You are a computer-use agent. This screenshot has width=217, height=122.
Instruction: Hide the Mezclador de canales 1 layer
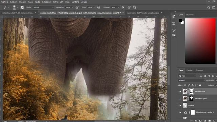click(x=180, y=113)
